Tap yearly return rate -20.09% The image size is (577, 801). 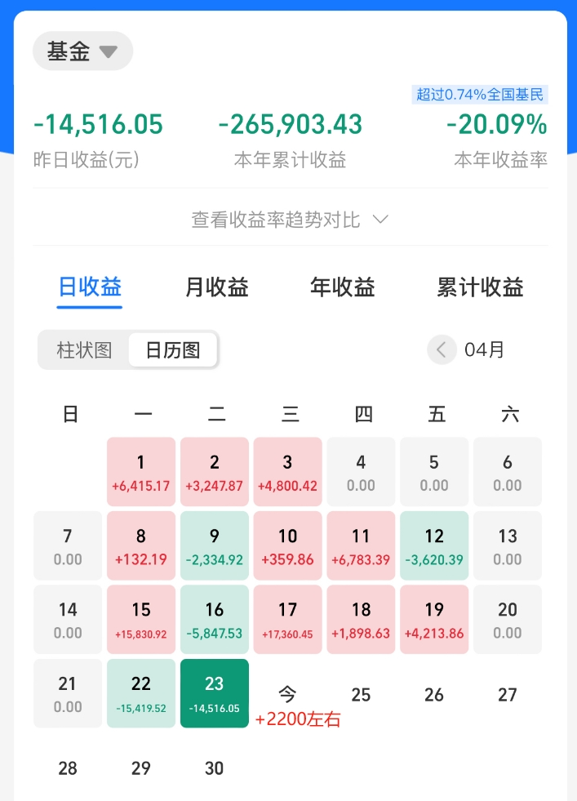(497, 125)
